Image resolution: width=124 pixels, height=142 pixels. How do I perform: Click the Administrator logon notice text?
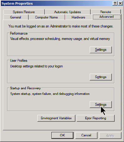coord(61,26)
